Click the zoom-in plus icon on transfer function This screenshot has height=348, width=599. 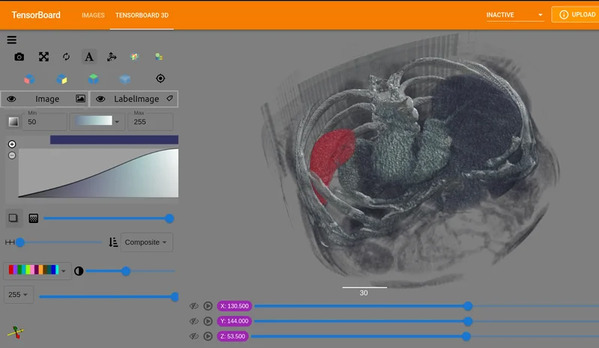tap(12, 144)
